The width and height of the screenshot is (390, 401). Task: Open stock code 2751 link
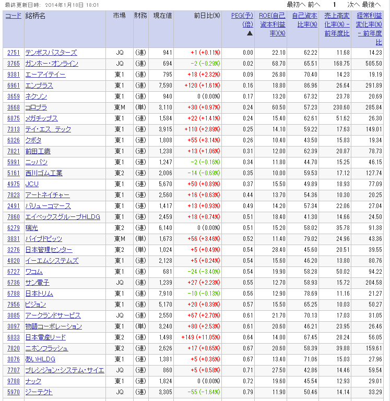click(13, 53)
